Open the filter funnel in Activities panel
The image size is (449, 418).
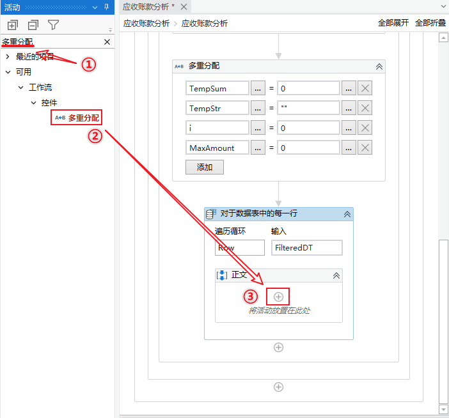point(54,26)
